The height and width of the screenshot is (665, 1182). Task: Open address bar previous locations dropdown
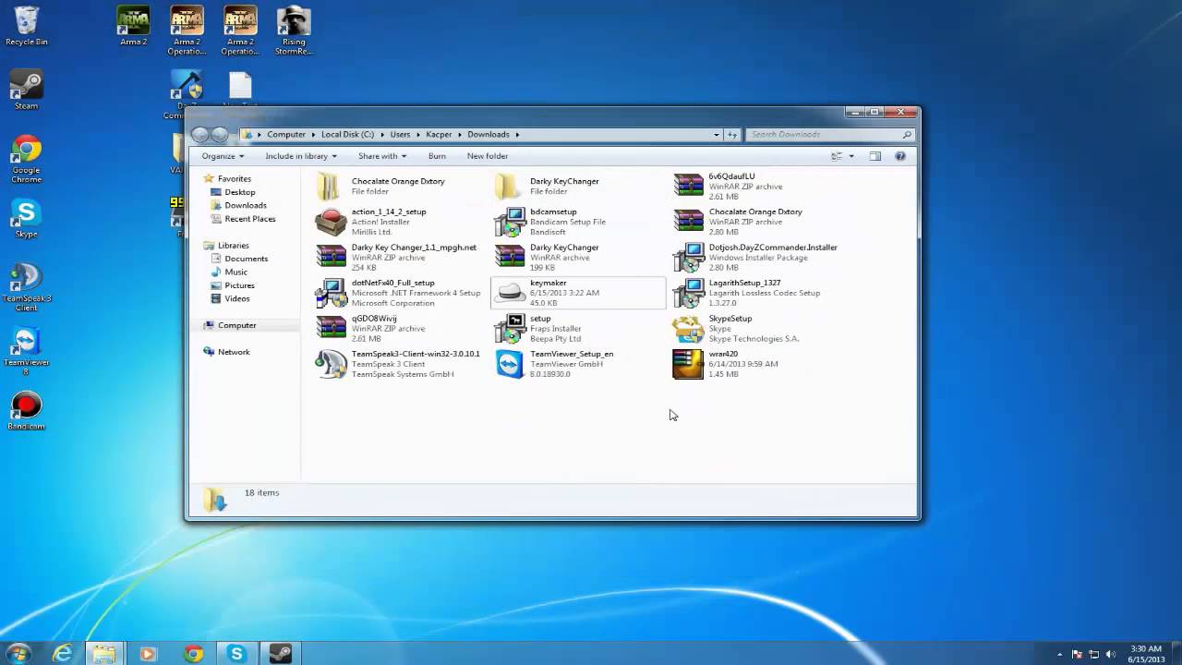pos(717,135)
